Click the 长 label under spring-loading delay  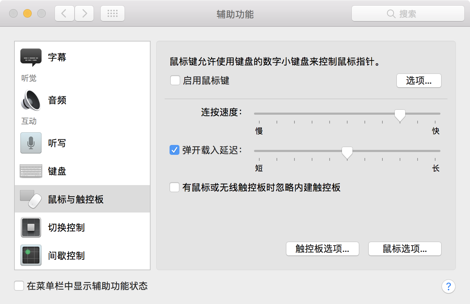(x=436, y=168)
